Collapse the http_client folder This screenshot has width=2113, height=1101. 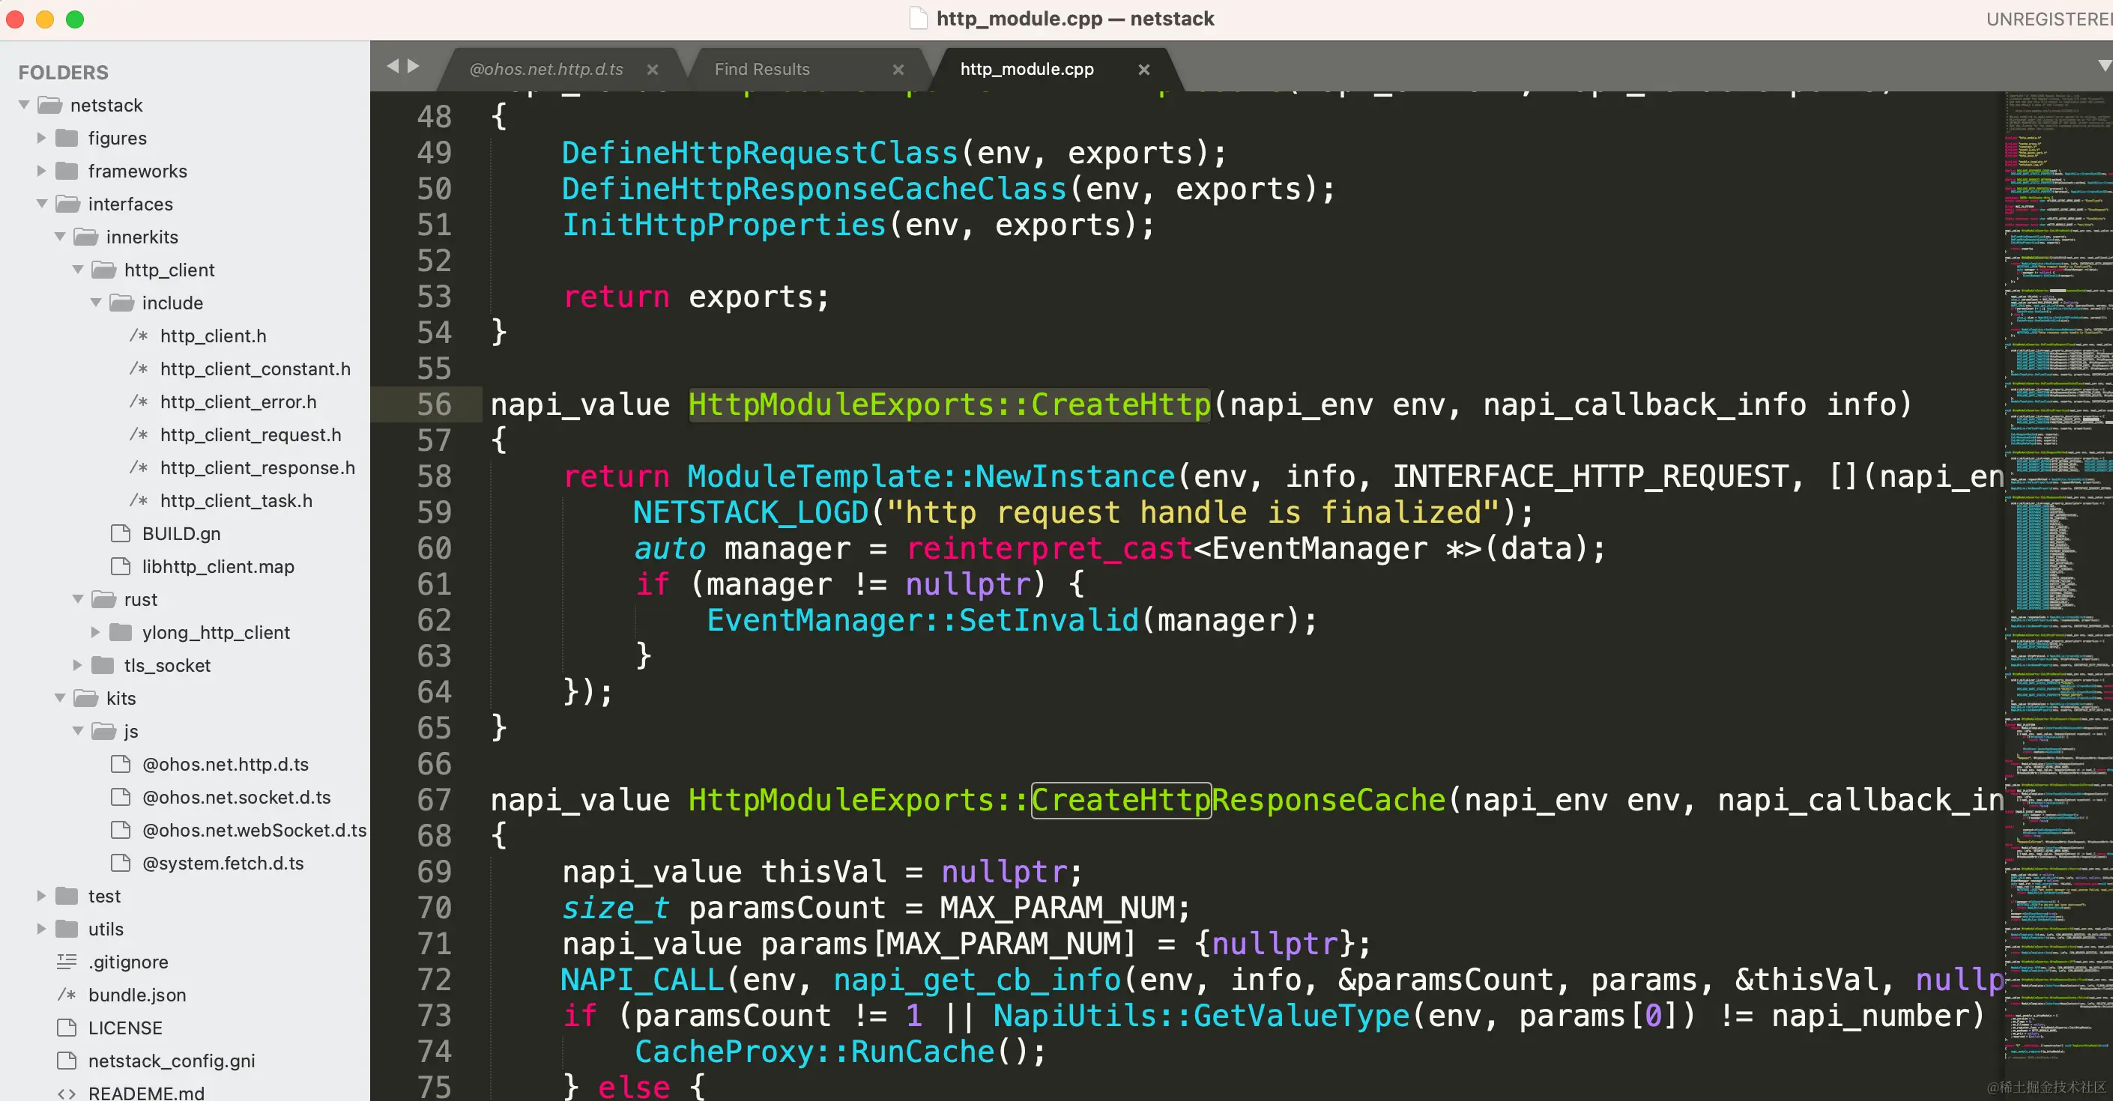pyautogui.click(x=78, y=269)
